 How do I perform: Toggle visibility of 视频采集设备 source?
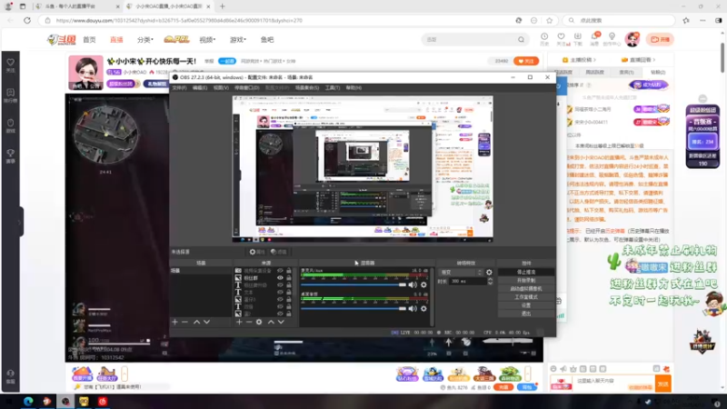point(280,270)
